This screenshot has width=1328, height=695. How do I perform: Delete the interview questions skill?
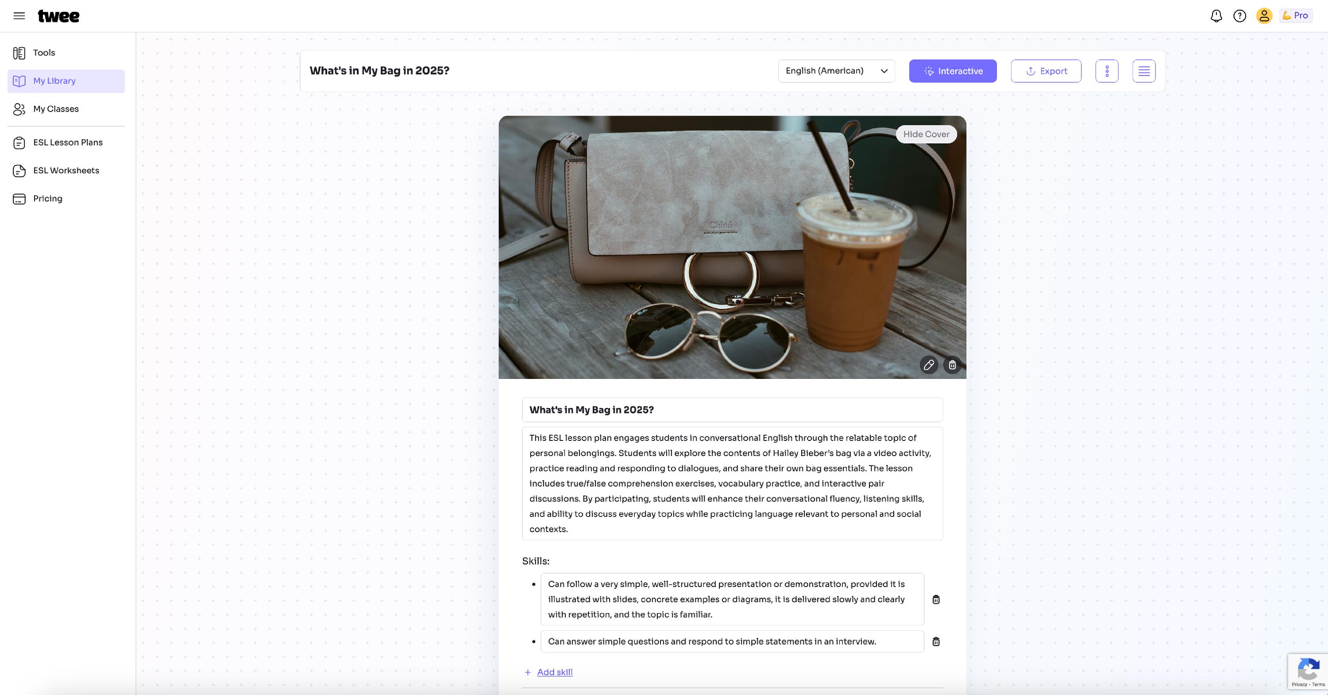(x=936, y=642)
